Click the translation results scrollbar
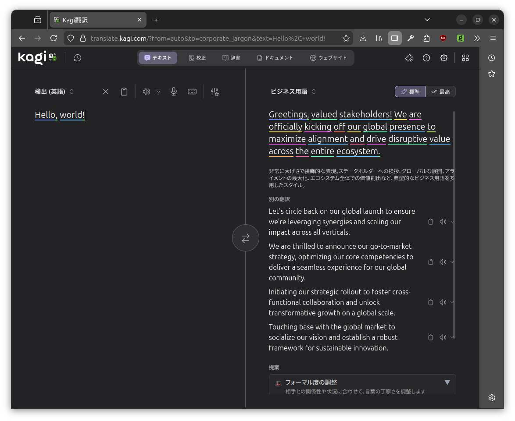Screen dimensions: 515x421 454,219
